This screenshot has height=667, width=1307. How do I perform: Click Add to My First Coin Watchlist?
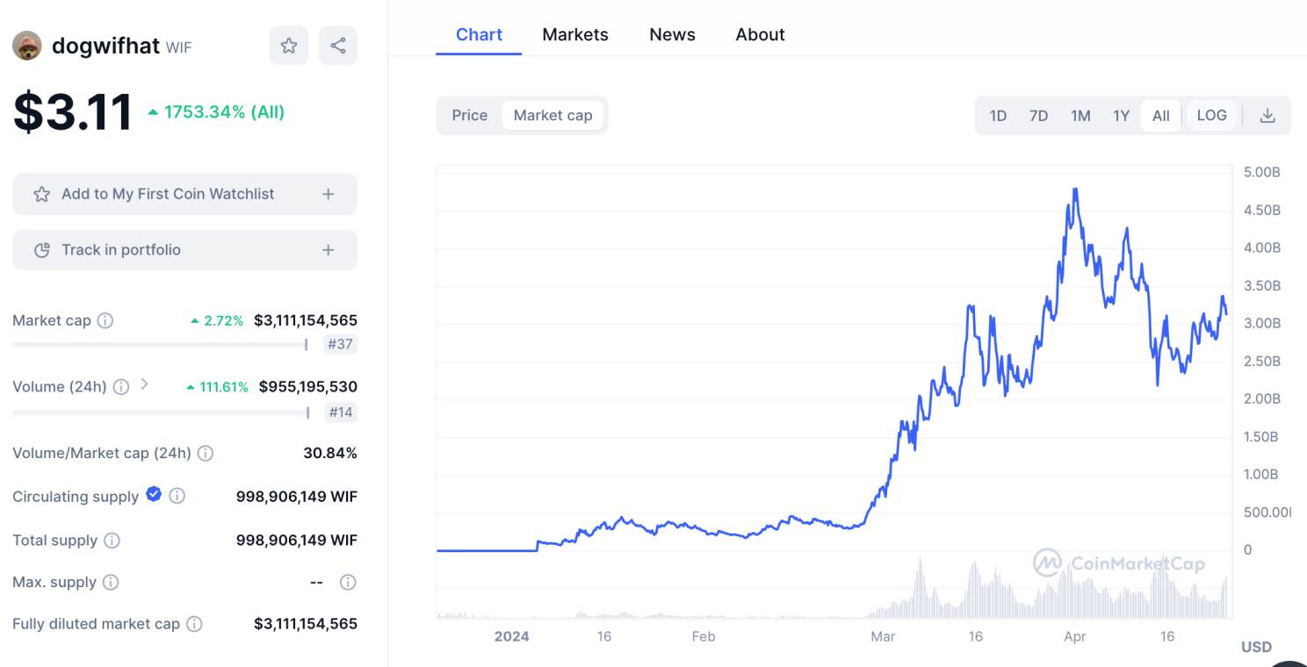point(184,194)
